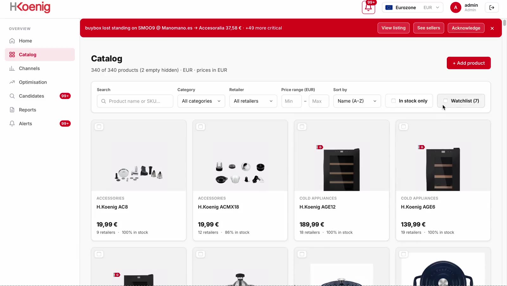507x286 pixels.
Task: Click the logout arrow icon
Action: [x=492, y=8]
